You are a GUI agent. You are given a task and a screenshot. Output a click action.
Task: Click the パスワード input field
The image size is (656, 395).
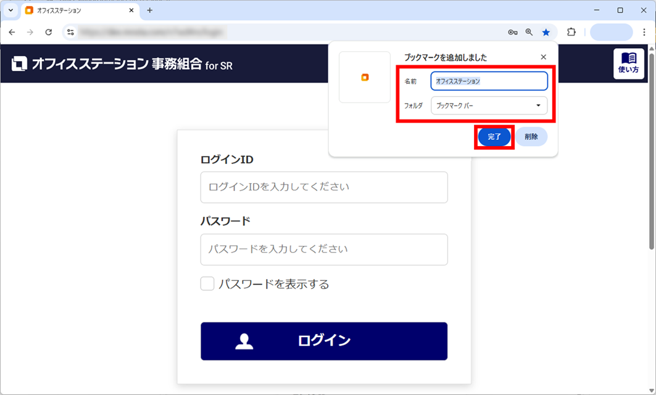[x=324, y=250]
